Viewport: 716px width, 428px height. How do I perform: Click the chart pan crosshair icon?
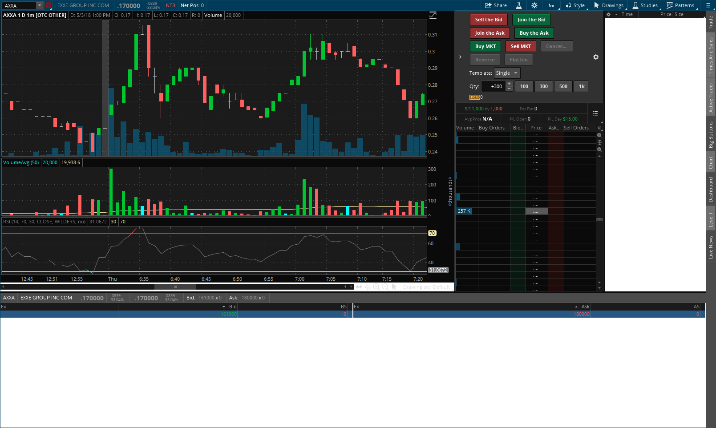point(368,287)
